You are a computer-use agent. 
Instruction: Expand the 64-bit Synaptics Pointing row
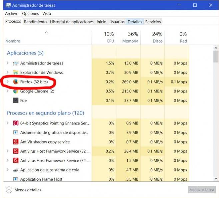[8, 123]
